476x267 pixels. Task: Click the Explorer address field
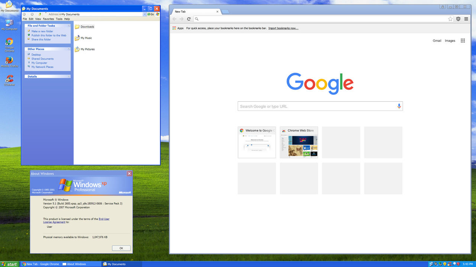(102, 14)
